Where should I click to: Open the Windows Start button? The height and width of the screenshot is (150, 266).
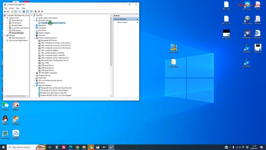[x=3, y=147]
